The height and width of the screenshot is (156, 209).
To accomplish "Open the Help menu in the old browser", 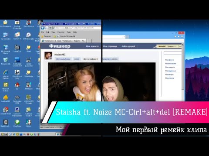I will coord(75,32).
